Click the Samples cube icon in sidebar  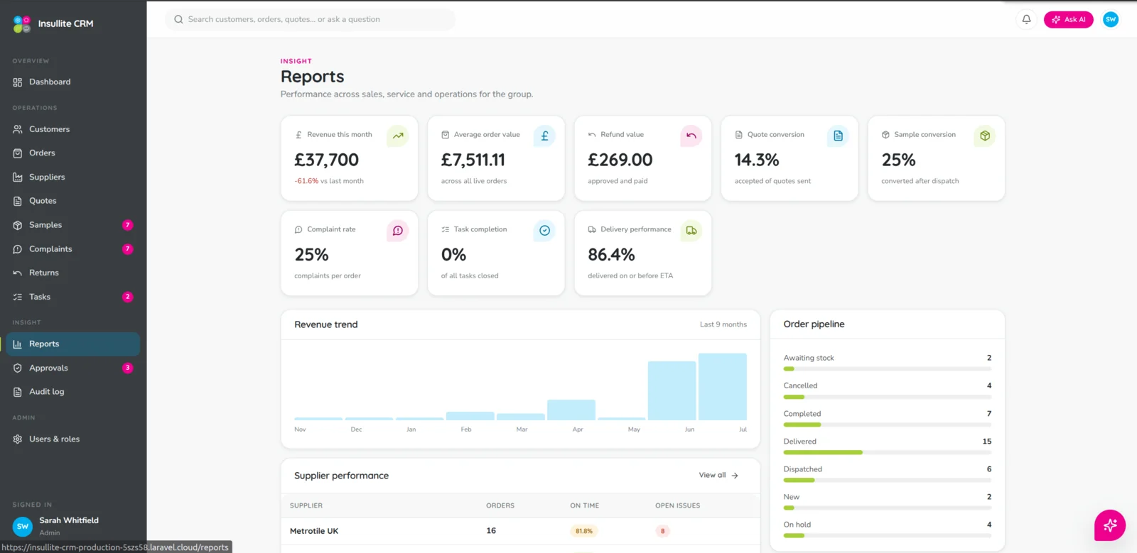coord(18,225)
